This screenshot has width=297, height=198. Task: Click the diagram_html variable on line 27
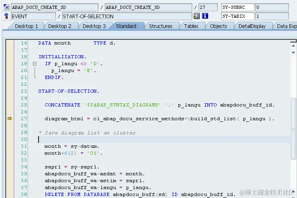64,119
